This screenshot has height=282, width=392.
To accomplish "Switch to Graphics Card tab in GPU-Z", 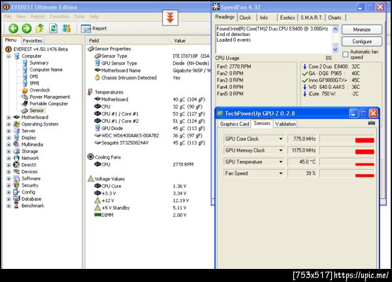I will 235,124.
